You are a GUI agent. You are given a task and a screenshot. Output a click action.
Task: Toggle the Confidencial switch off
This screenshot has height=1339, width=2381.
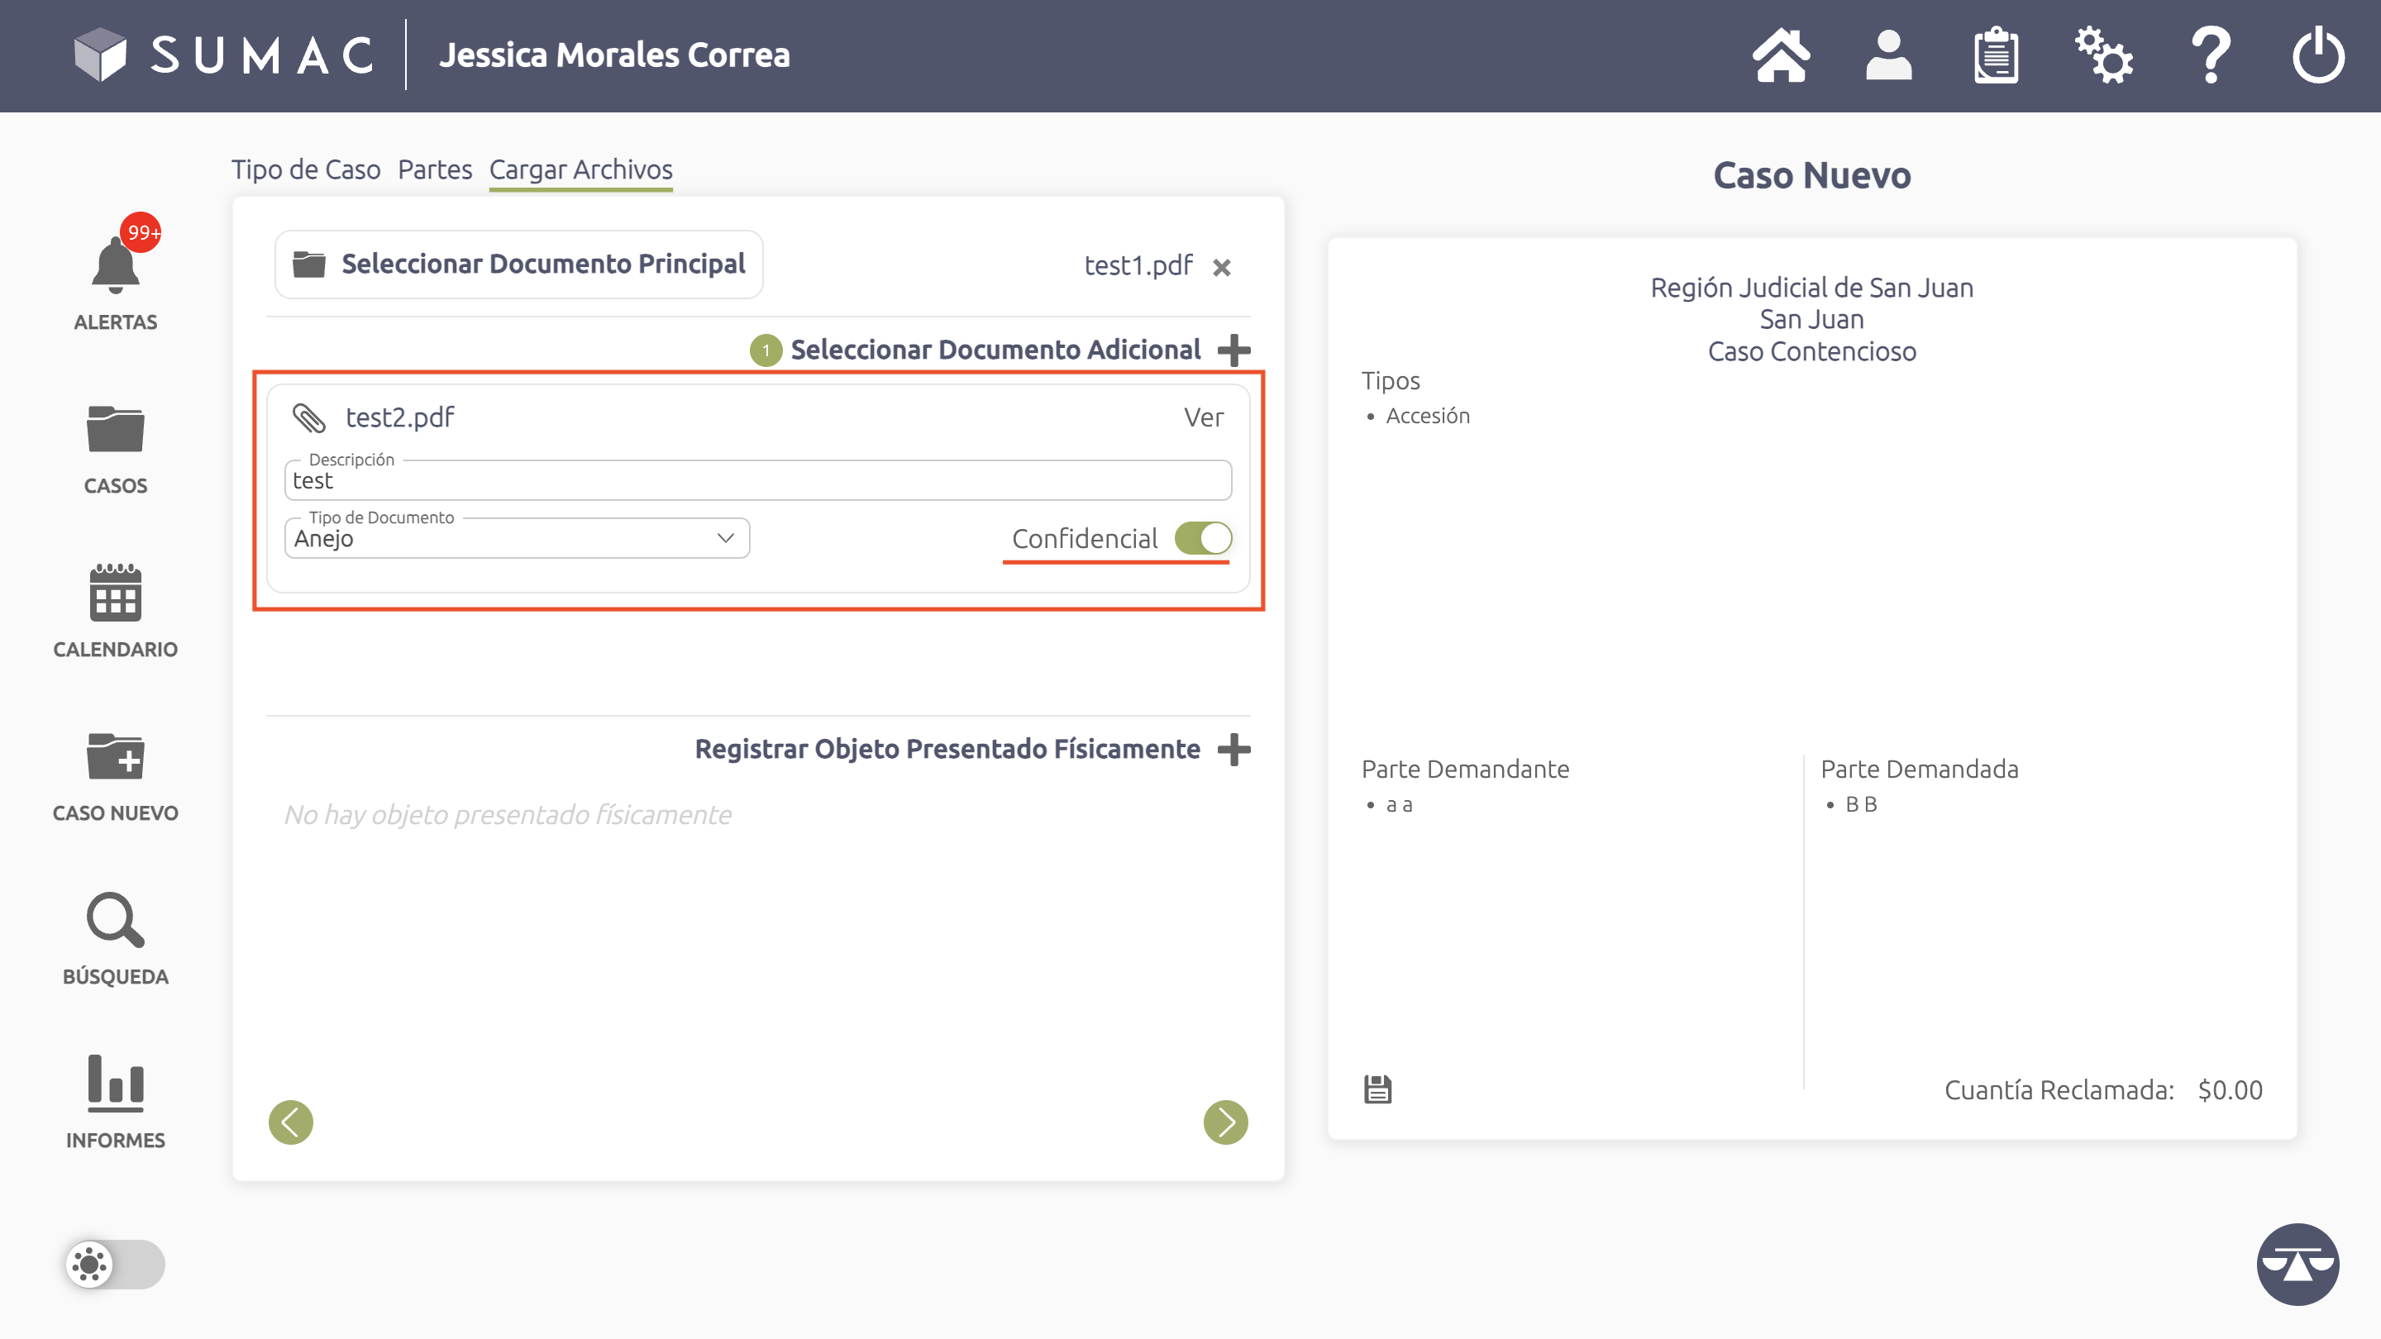(x=1203, y=538)
